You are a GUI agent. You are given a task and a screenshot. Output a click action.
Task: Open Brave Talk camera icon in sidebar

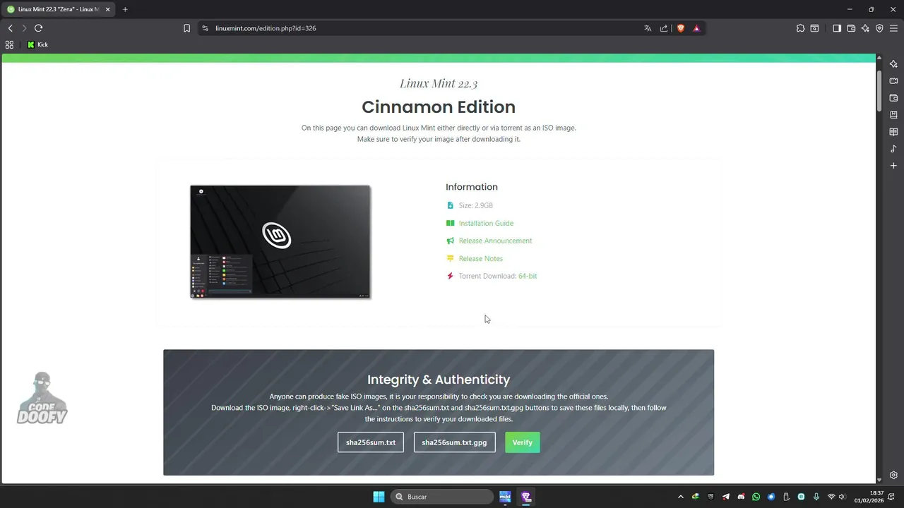click(x=893, y=81)
